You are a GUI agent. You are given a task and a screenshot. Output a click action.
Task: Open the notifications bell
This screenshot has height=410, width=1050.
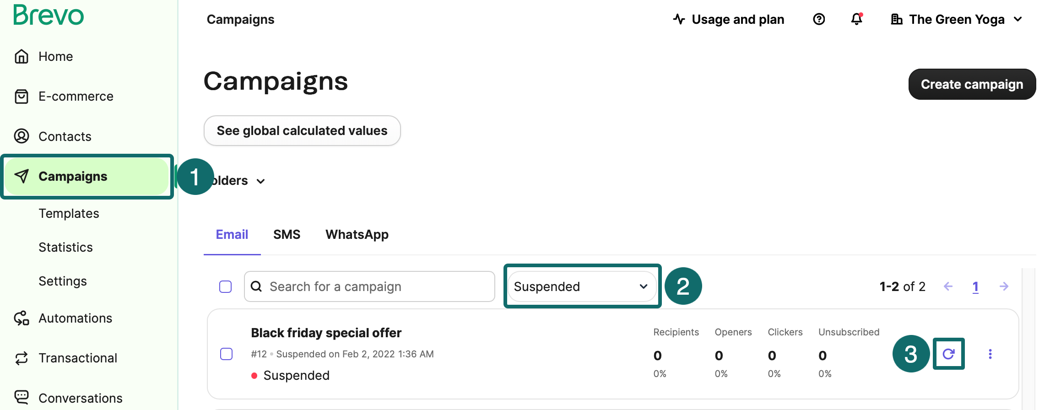856,19
